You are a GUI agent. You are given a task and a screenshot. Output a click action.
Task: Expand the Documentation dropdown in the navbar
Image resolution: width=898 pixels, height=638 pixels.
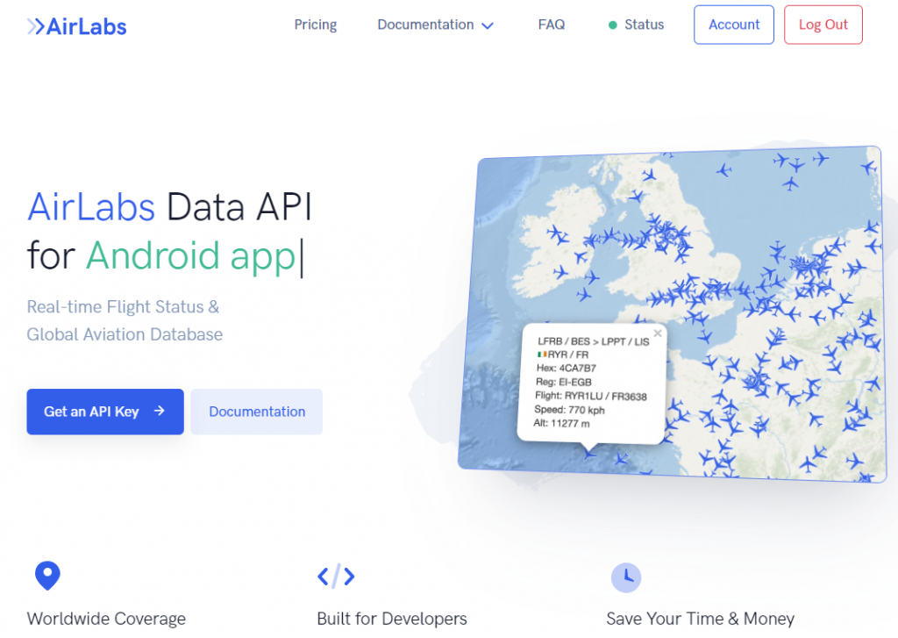435,25
